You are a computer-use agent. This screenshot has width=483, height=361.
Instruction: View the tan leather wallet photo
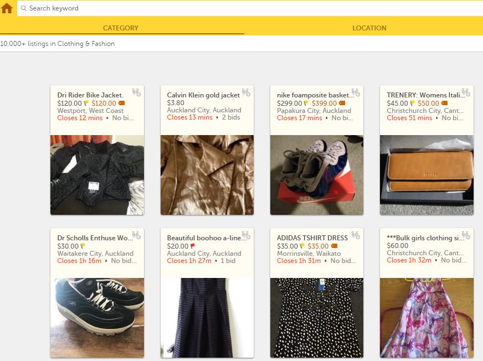click(427, 174)
